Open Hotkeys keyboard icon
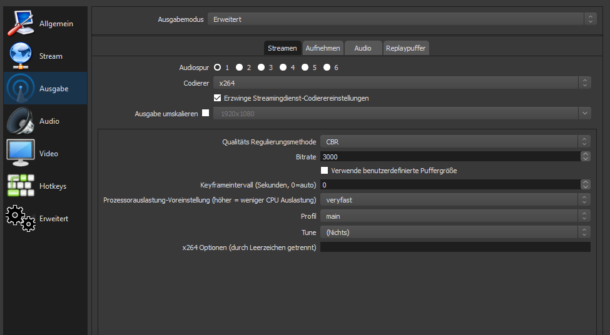The height and width of the screenshot is (335, 610). tap(21, 186)
